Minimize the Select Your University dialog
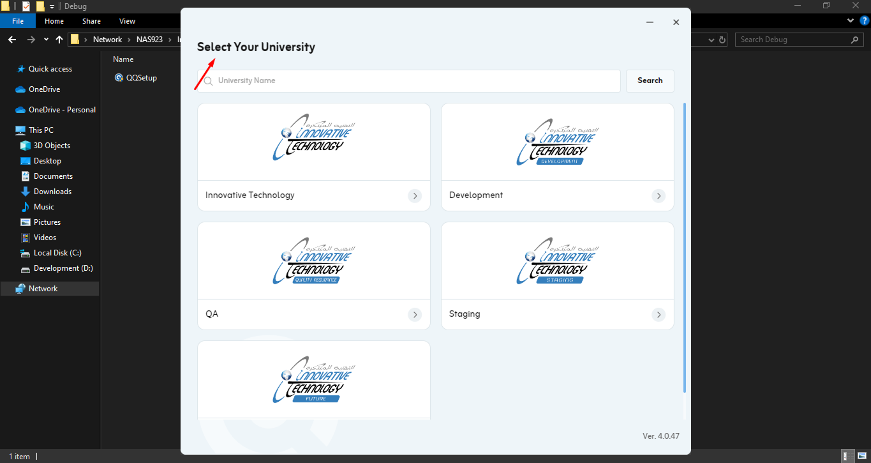The width and height of the screenshot is (871, 463). pyautogui.click(x=650, y=22)
